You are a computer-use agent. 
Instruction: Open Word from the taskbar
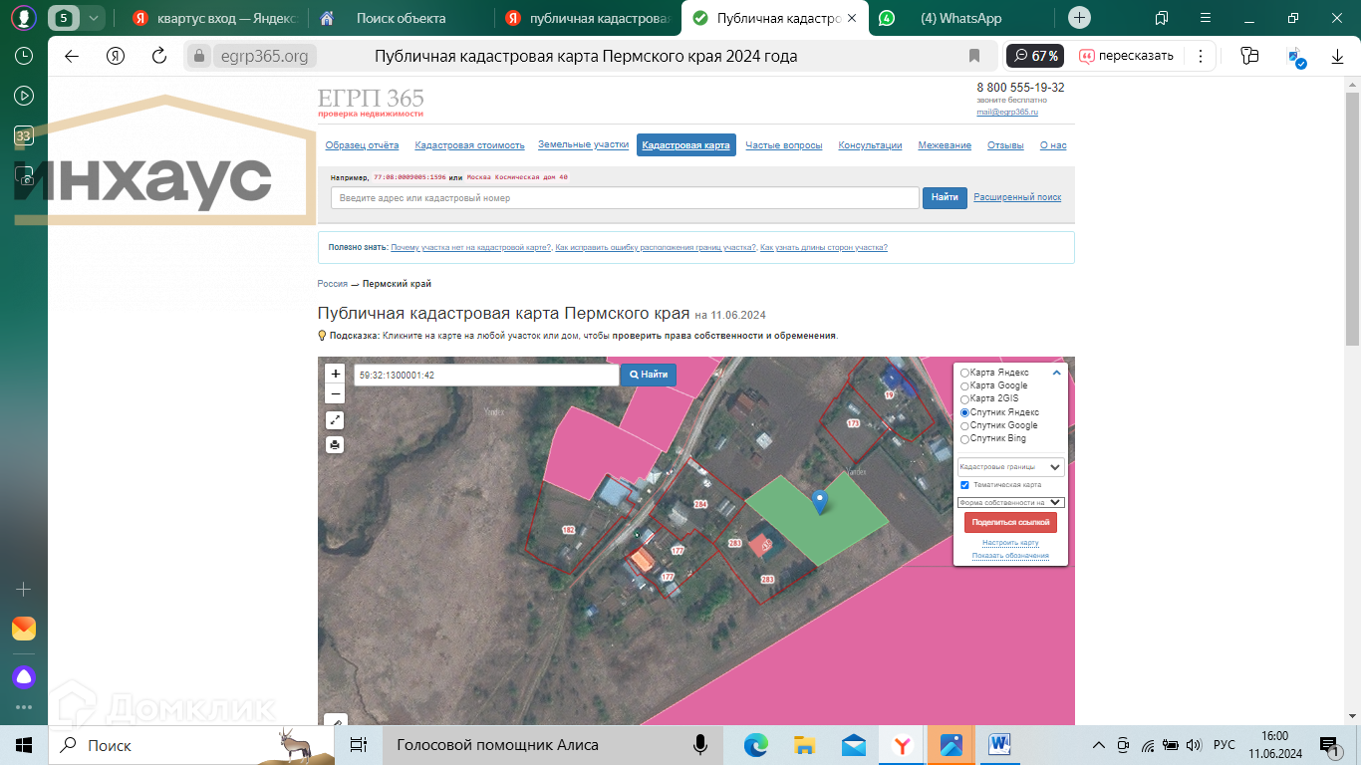[x=1000, y=745]
